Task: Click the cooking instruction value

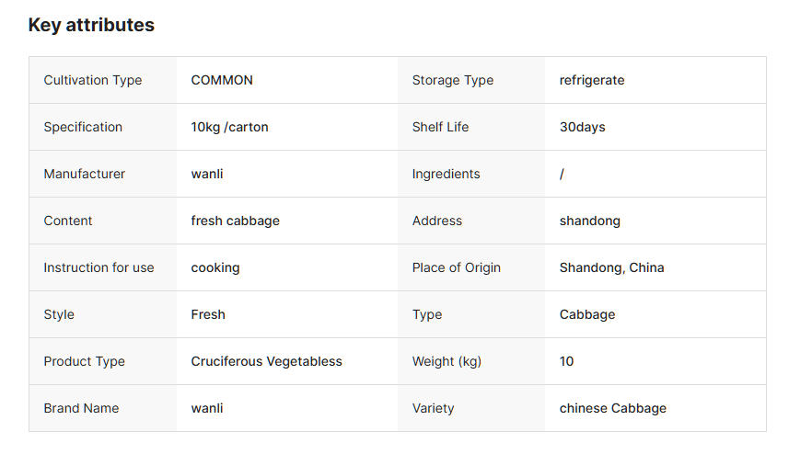Action: 215,267
